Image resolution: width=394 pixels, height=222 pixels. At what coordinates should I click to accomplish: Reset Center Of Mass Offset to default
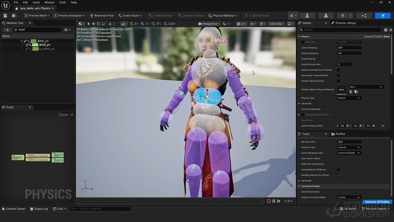pyautogui.click(x=383, y=126)
